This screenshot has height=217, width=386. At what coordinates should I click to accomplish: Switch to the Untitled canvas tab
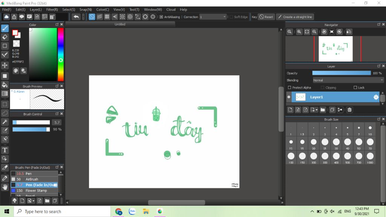coord(120,24)
